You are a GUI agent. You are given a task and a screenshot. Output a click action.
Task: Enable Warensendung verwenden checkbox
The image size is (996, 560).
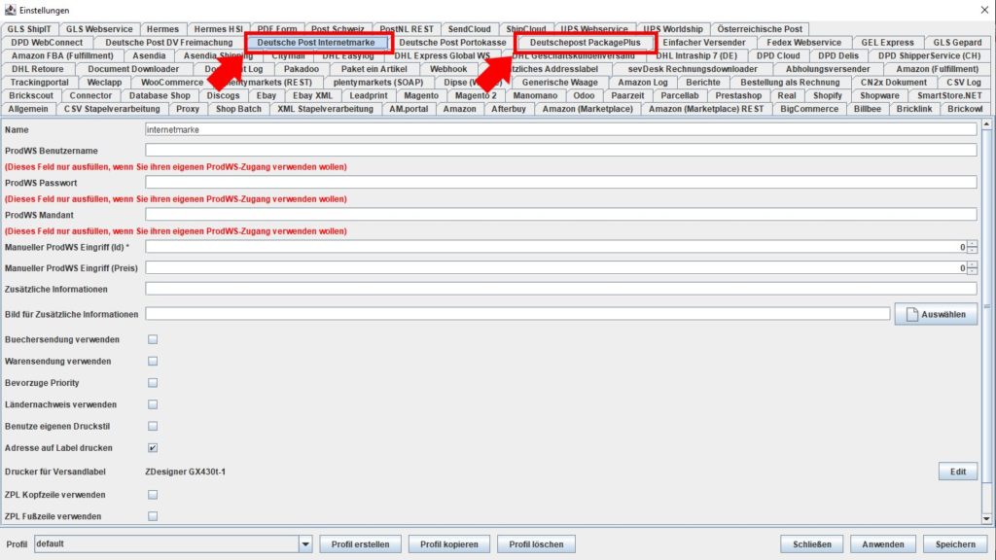click(x=153, y=362)
